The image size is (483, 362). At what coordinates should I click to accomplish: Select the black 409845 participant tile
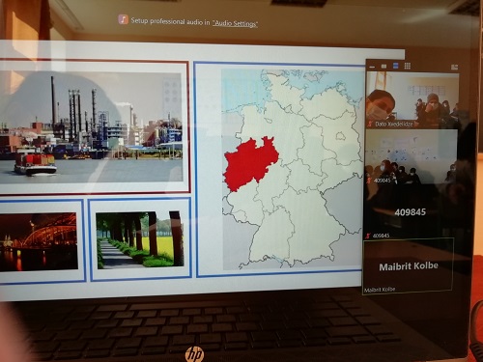pyautogui.click(x=410, y=211)
